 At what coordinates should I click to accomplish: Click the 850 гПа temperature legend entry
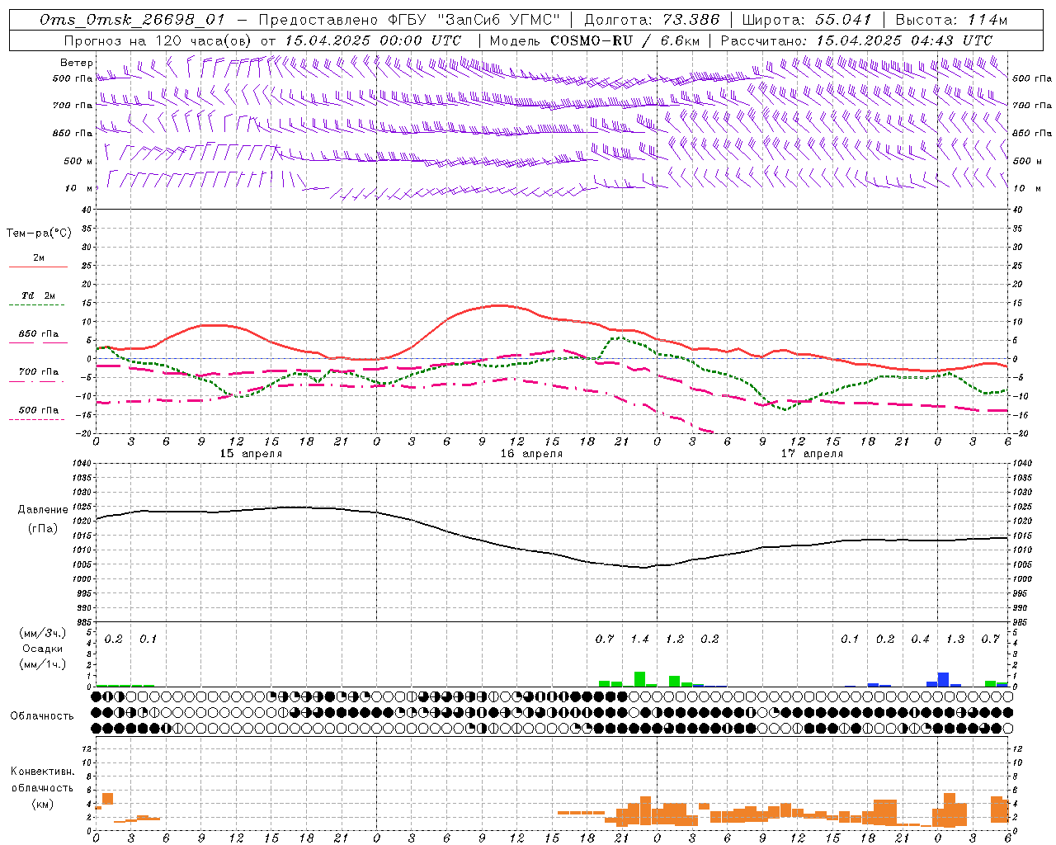(x=39, y=334)
